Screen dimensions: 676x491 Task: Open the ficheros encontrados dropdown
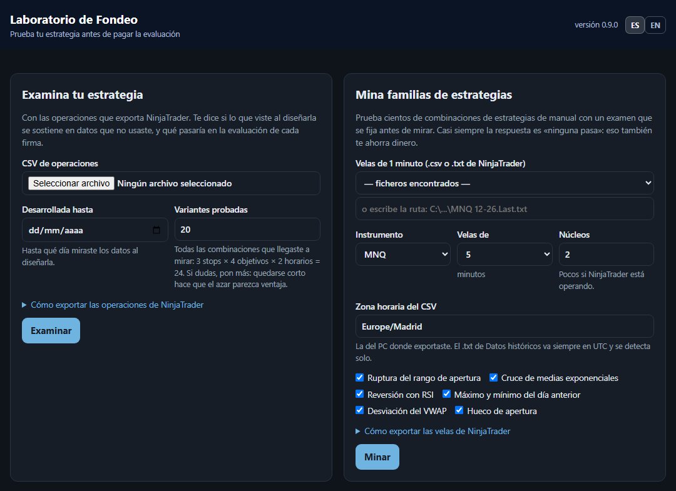pos(504,183)
